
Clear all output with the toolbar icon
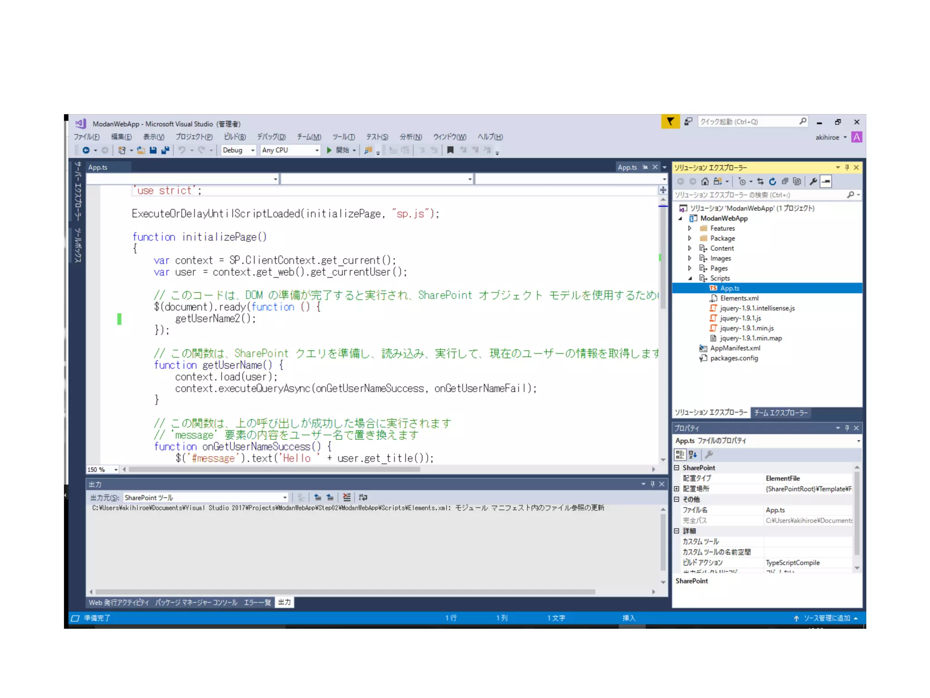click(x=346, y=498)
